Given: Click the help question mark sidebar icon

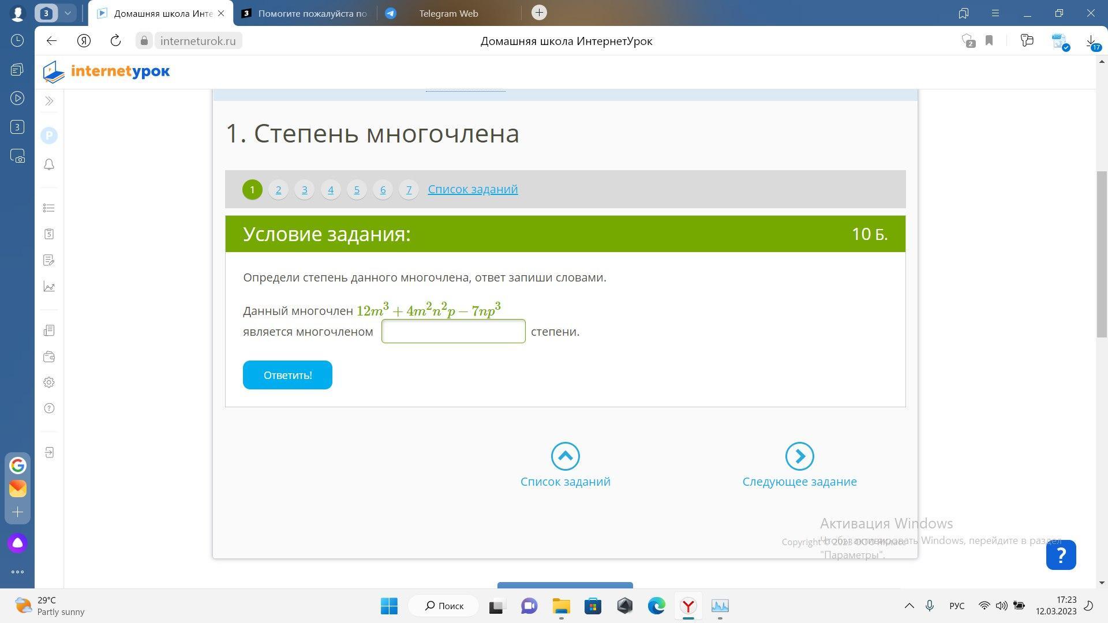Looking at the screenshot, I should point(49,408).
